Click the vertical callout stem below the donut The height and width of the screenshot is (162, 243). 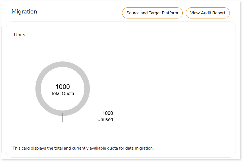pos(63,118)
